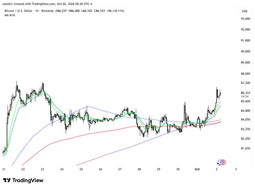Click the Bitcoin / U.S. Dollar symbol title
The width and height of the screenshot is (255, 188).
[x=19, y=11]
